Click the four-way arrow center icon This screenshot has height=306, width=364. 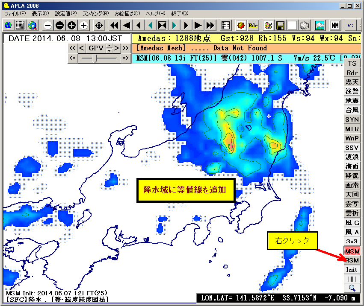pyautogui.click(x=99, y=25)
